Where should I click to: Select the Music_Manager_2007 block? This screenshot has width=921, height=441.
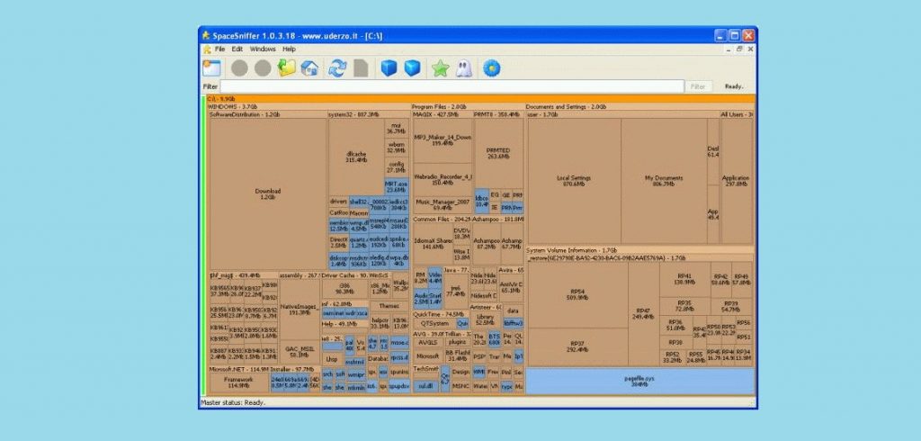[x=443, y=204]
